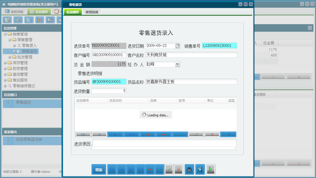Click the print preview magnifier icon
This screenshot has height=178, width=316.
pyautogui.click(x=200, y=169)
